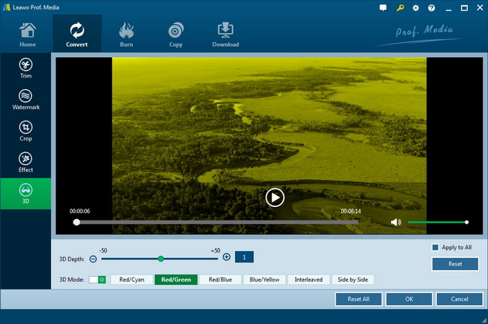Open the Crop tool

[x=26, y=131]
